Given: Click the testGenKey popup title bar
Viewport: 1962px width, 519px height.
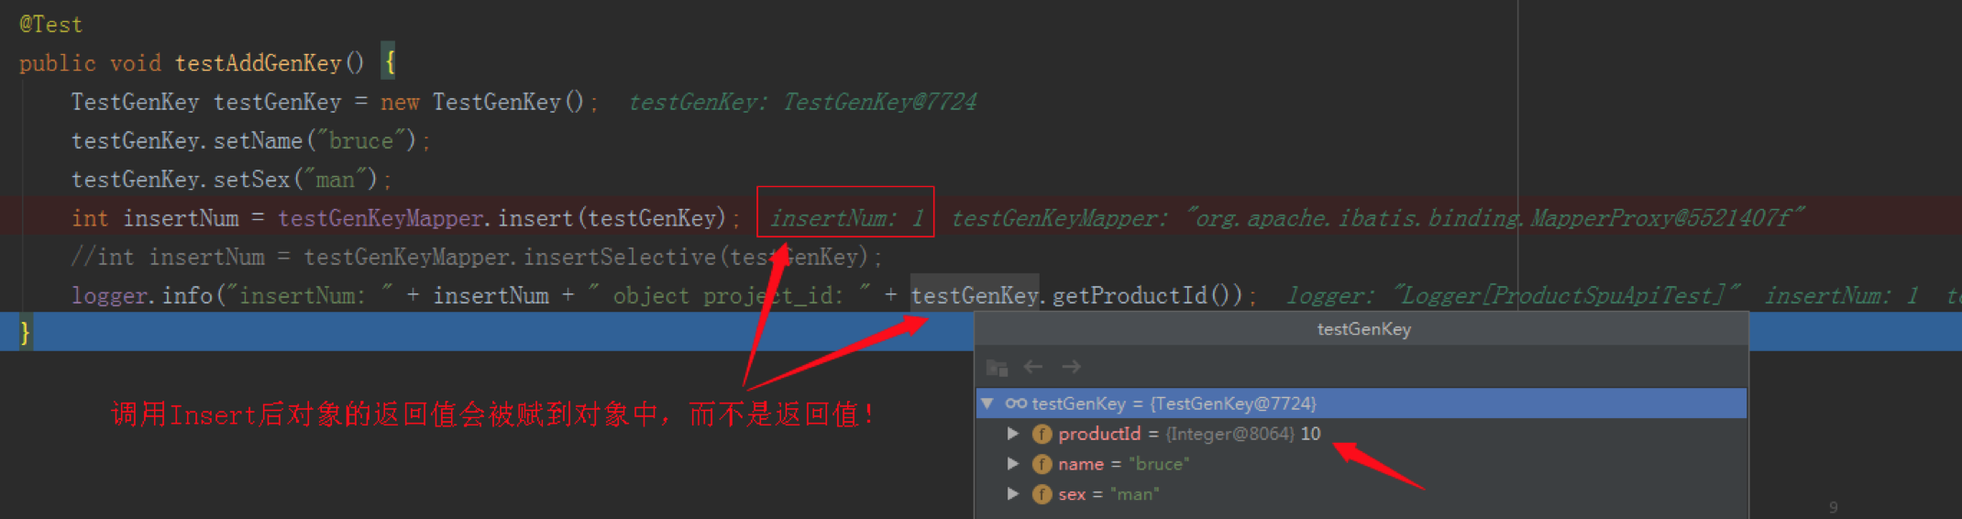Looking at the screenshot, I should (x=1361, y=329).
